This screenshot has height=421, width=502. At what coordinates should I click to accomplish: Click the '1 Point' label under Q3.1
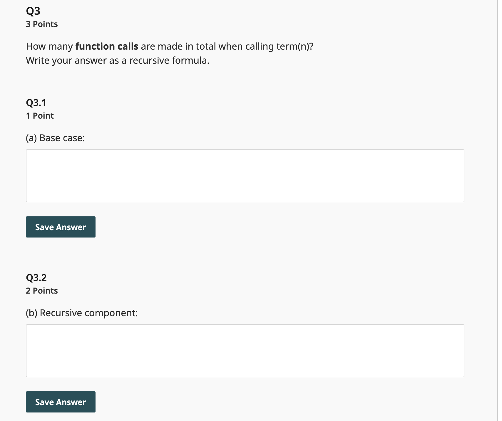[x=39, y=115]
